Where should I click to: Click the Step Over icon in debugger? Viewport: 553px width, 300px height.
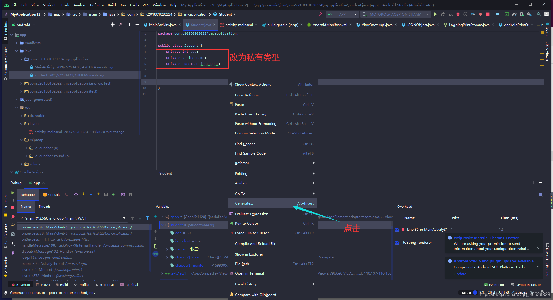tap(76, 194)
